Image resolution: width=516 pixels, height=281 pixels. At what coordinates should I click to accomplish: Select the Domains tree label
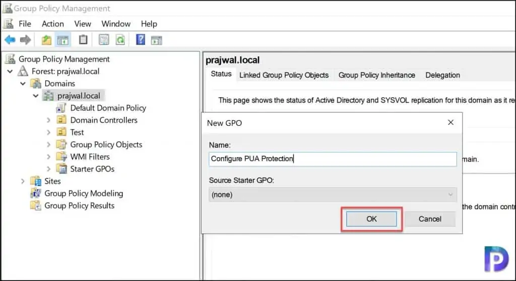59,84
